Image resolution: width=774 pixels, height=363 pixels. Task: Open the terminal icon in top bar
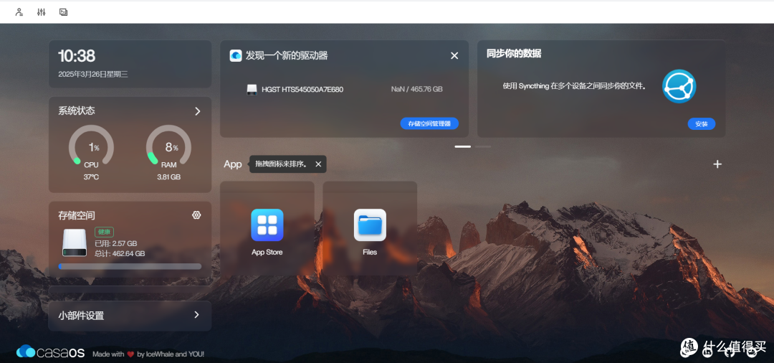click(63, 12)
